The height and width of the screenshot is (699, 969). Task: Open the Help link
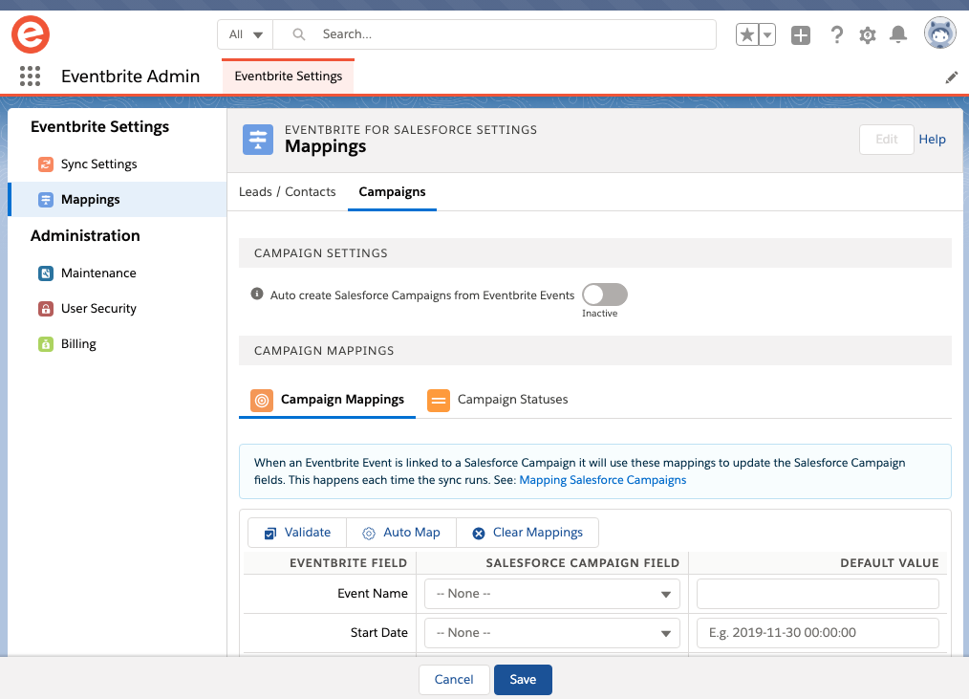(x=932, y=140)
